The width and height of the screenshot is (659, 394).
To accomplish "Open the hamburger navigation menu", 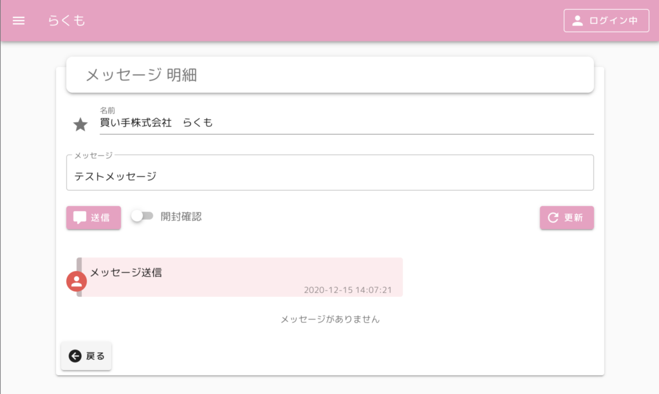I will pyautogui.click(x=19, y=21).
